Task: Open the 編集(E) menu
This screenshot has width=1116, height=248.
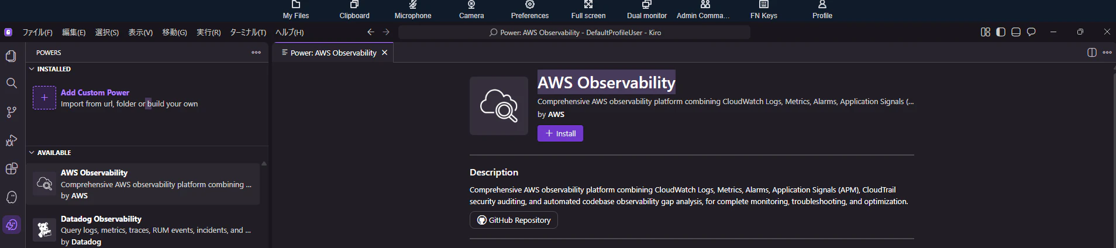Action: pyautogui.click(x=74, y=32)
